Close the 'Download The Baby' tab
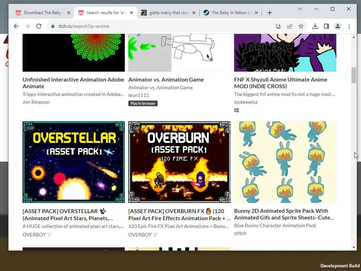This screenshot has width=361, height=271. tap(69, 13)
